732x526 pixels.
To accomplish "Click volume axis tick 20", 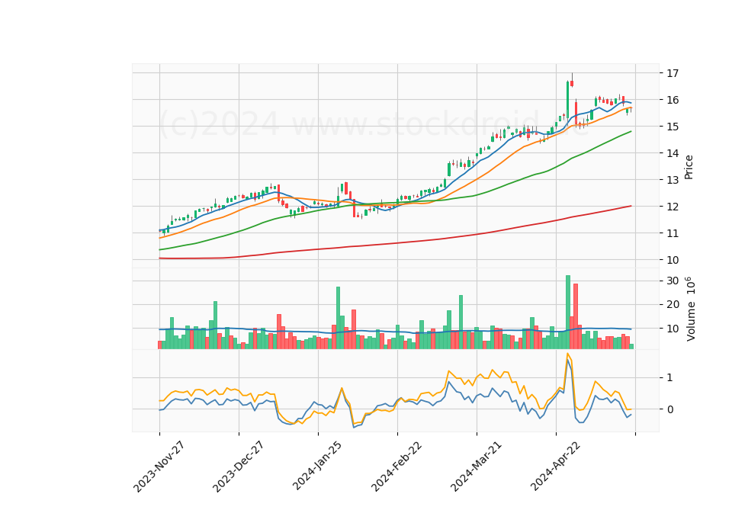I will pyautogui.click(x=673, y=304).
